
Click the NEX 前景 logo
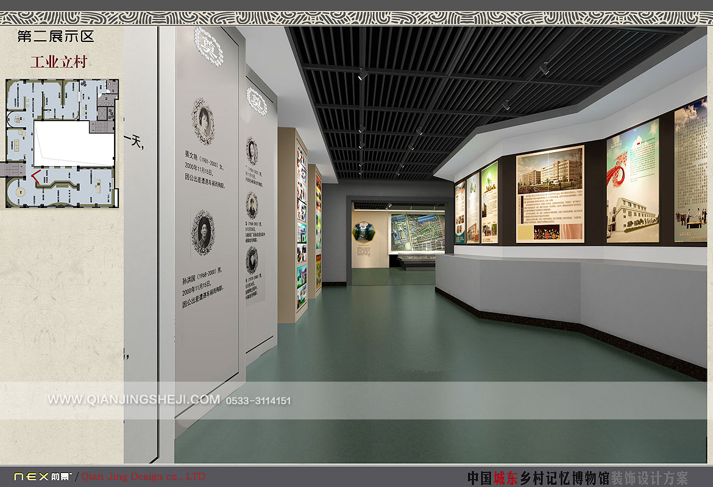pyautogui.click(x=43, y=477)
